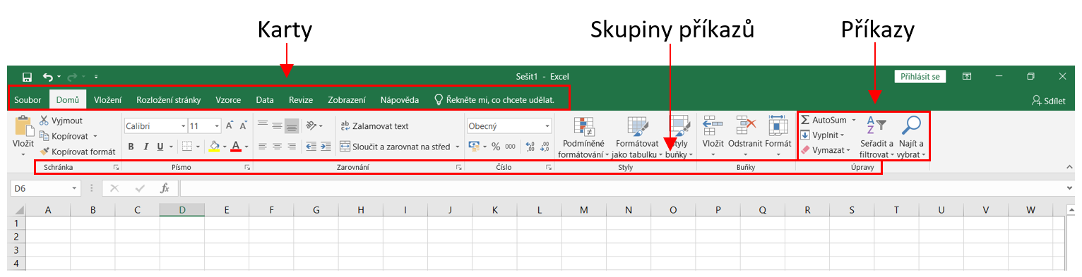
Task: Undo the last action in the quick access toolbar
Action: (47, 76)
